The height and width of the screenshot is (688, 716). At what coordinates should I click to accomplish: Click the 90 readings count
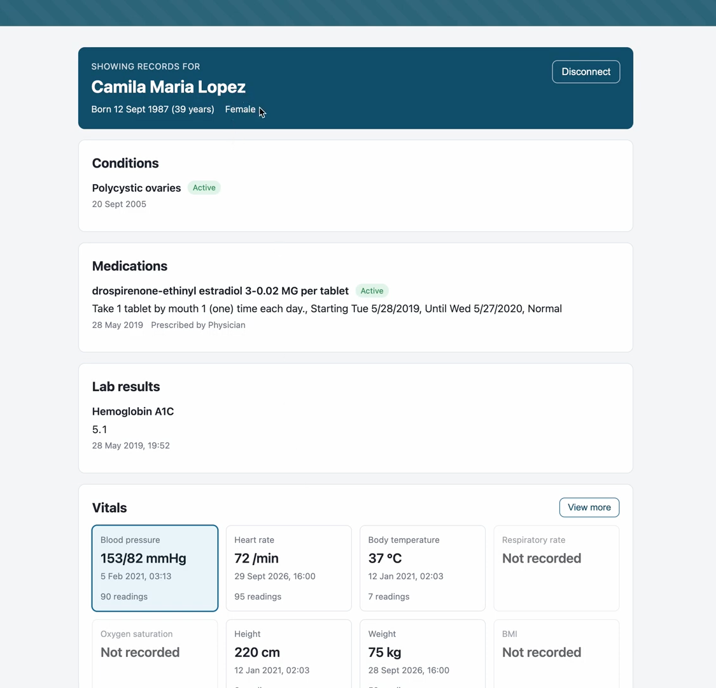[x=124, y=596]
